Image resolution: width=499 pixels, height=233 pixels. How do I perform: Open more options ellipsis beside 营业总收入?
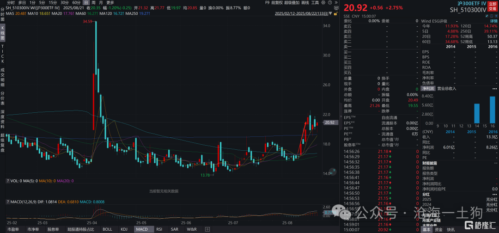(494, 88)
